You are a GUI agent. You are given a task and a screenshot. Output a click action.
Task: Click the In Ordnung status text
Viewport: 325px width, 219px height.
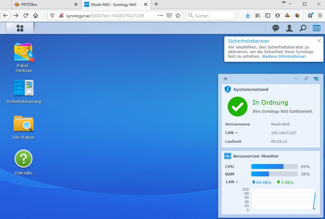[x=270, y=103]
